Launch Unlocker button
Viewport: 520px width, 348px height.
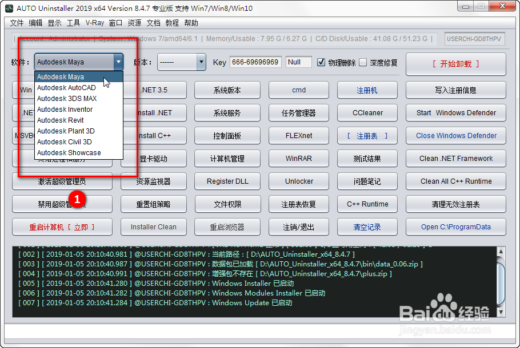299,181
